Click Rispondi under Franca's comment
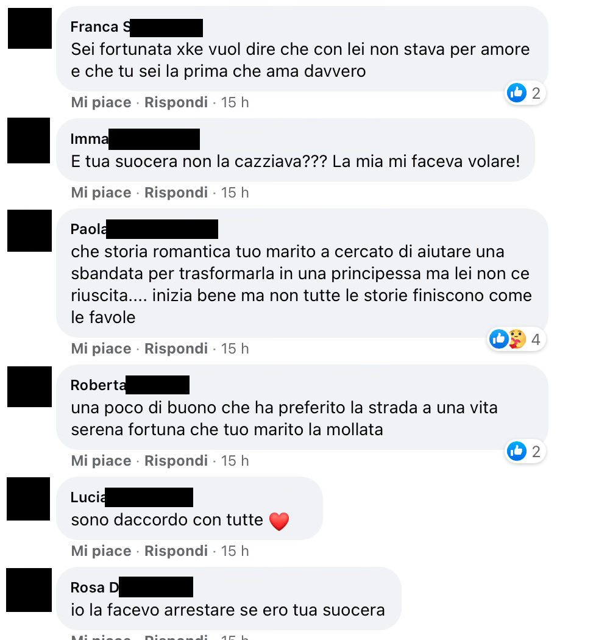Image resolution: width=596 pixels, height=640 pixels. coord(176,102)
